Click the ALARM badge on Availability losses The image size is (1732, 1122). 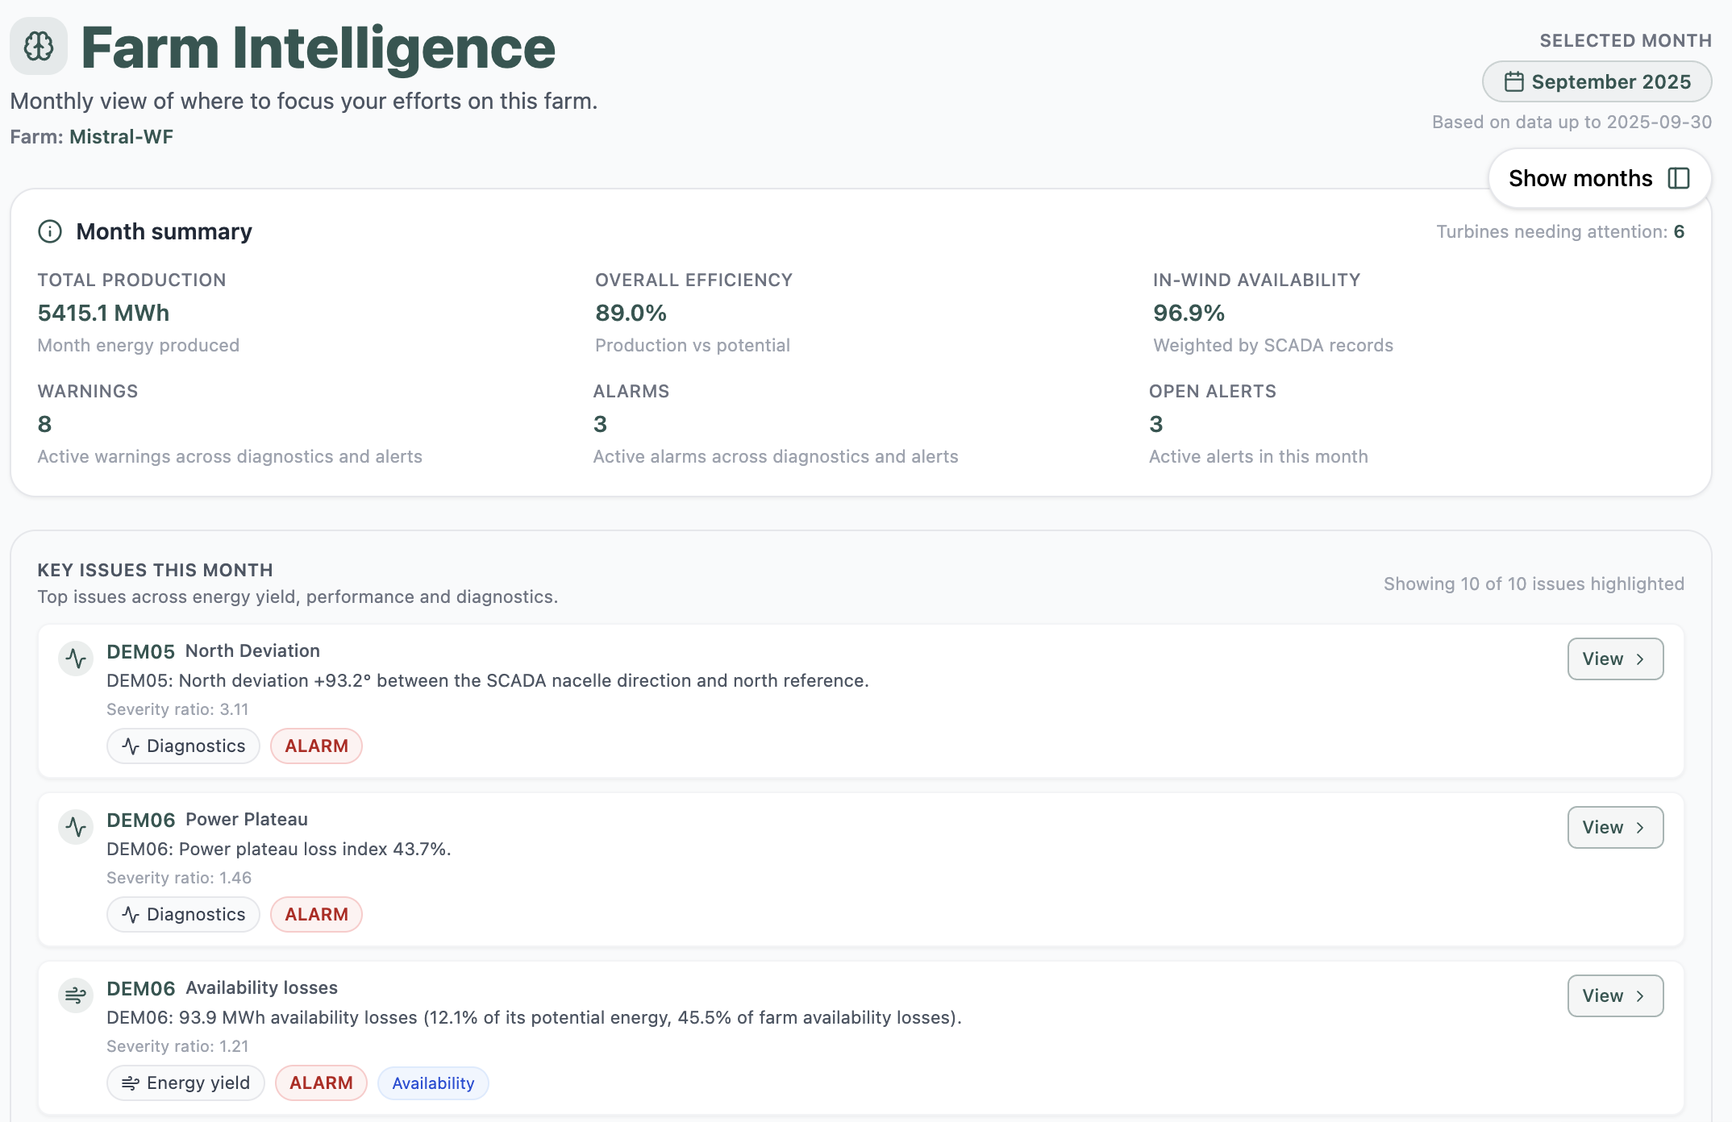point(321,1083)
